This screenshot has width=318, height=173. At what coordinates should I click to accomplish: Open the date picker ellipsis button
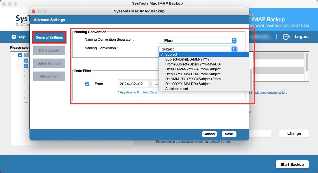155,84
